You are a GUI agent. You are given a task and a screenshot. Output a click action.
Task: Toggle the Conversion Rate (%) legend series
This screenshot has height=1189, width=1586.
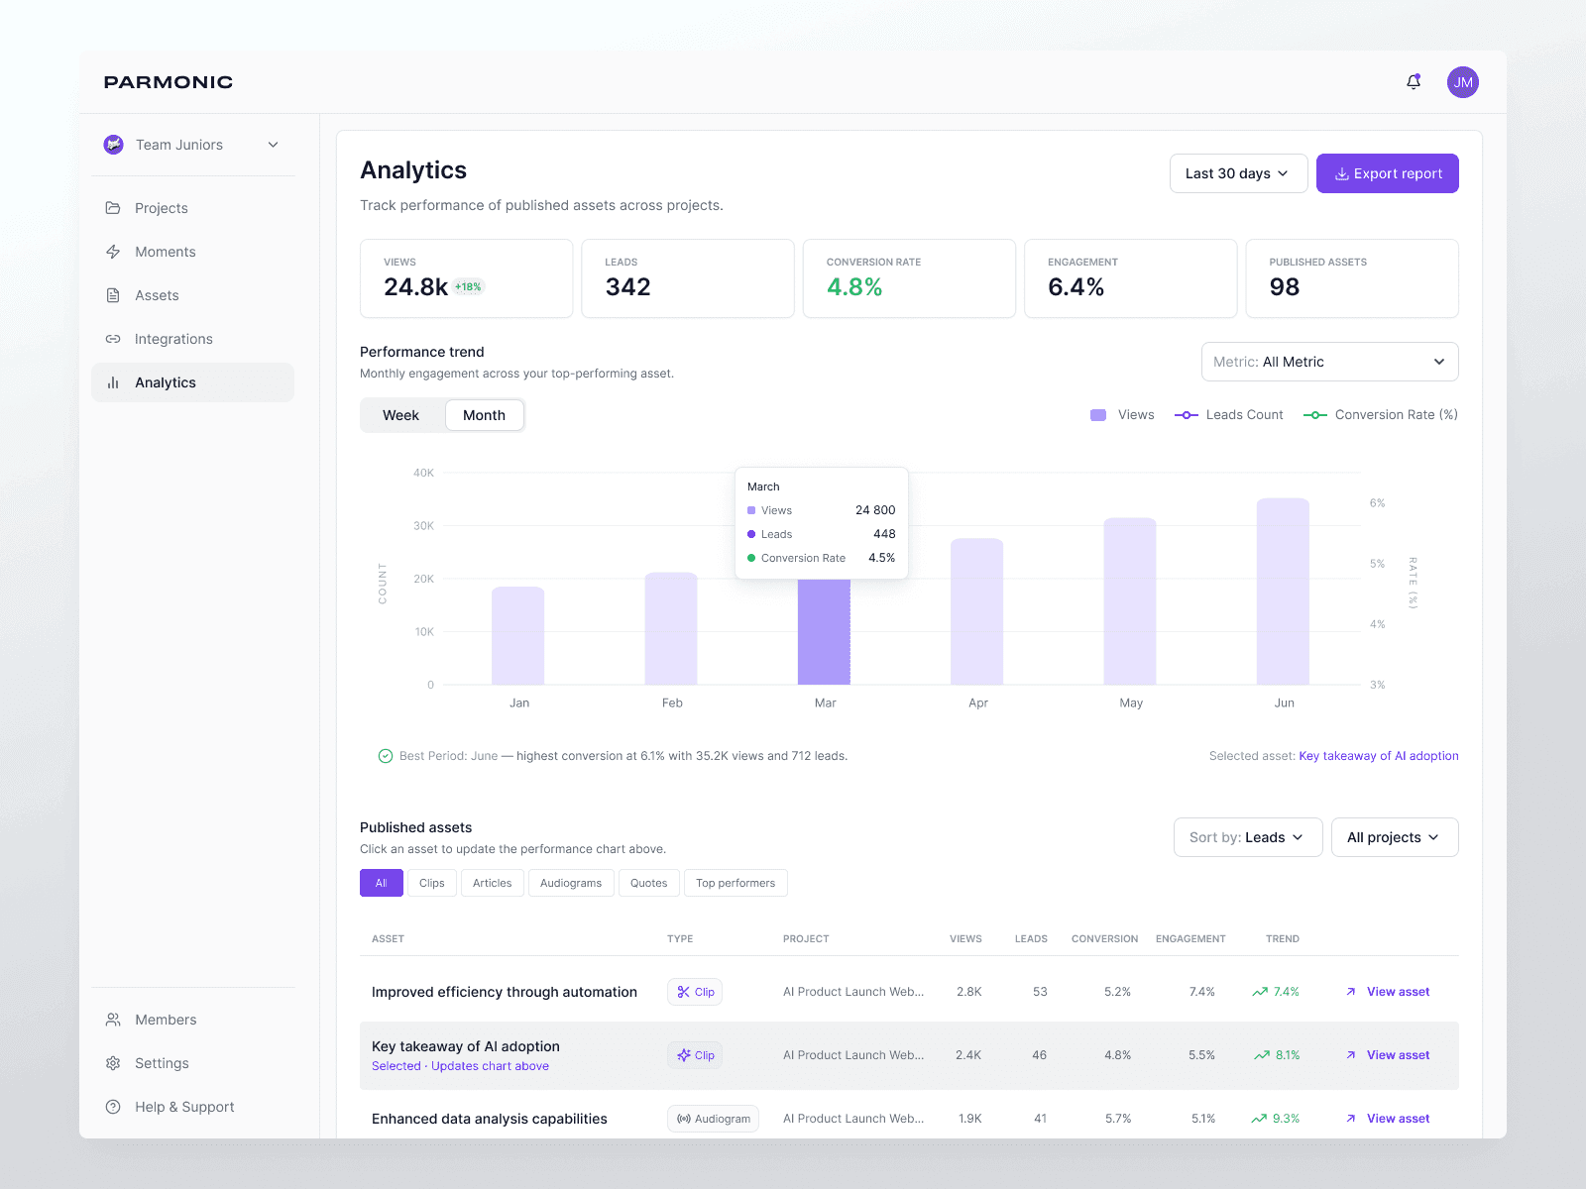[1381, 415]
